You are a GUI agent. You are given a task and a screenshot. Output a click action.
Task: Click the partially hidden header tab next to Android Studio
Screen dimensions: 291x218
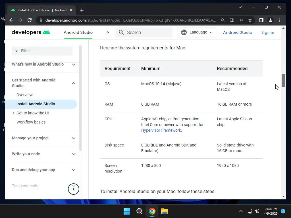(x=108, y=32)
